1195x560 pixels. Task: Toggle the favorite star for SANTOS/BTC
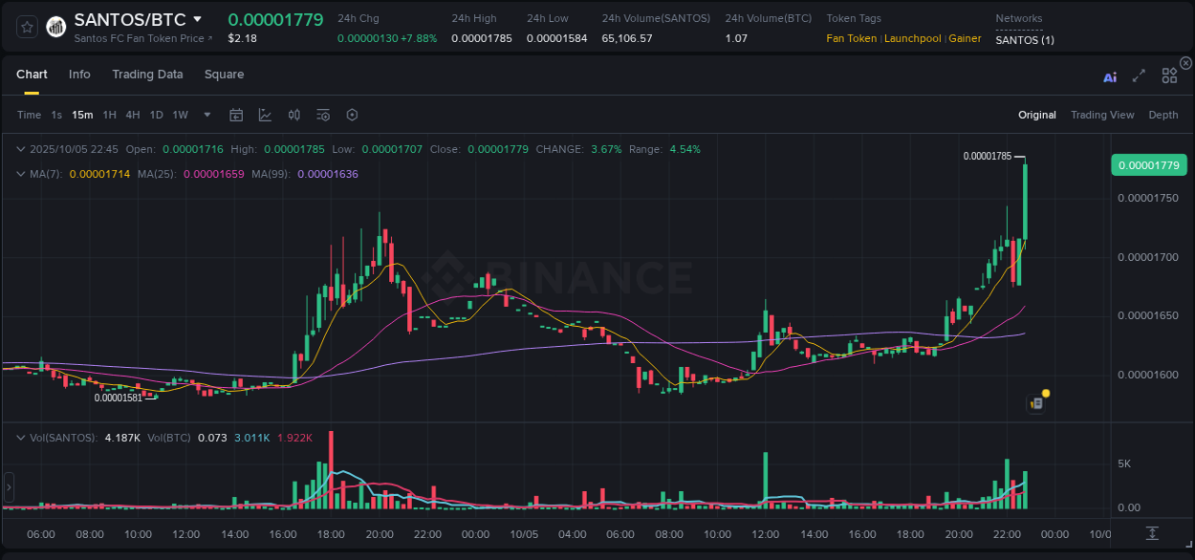click(26, 26)
